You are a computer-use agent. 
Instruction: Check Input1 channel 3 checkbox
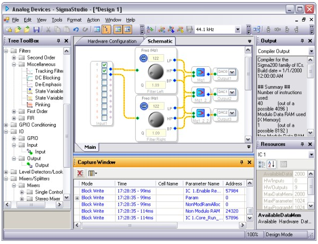[104, 83]
